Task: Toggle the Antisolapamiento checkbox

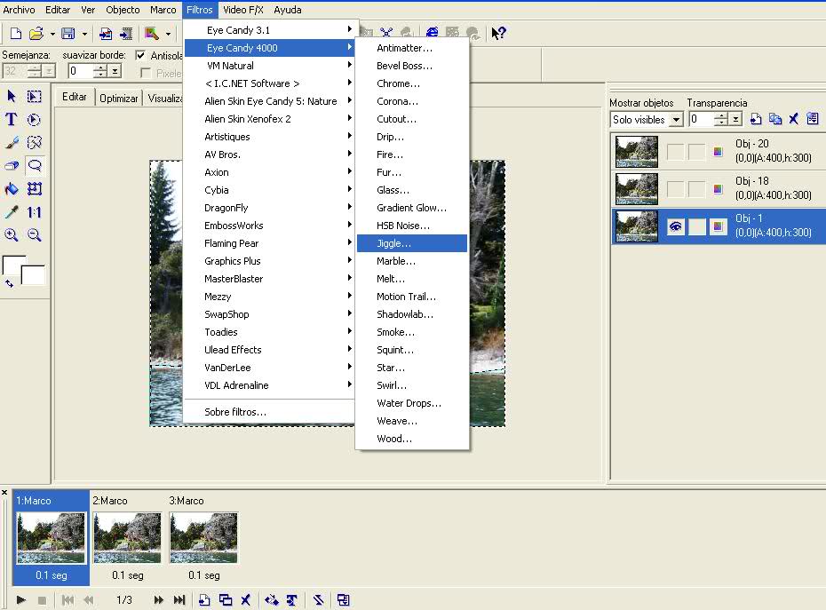Action: 140,55
